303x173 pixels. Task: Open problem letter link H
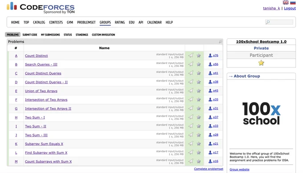16,118
